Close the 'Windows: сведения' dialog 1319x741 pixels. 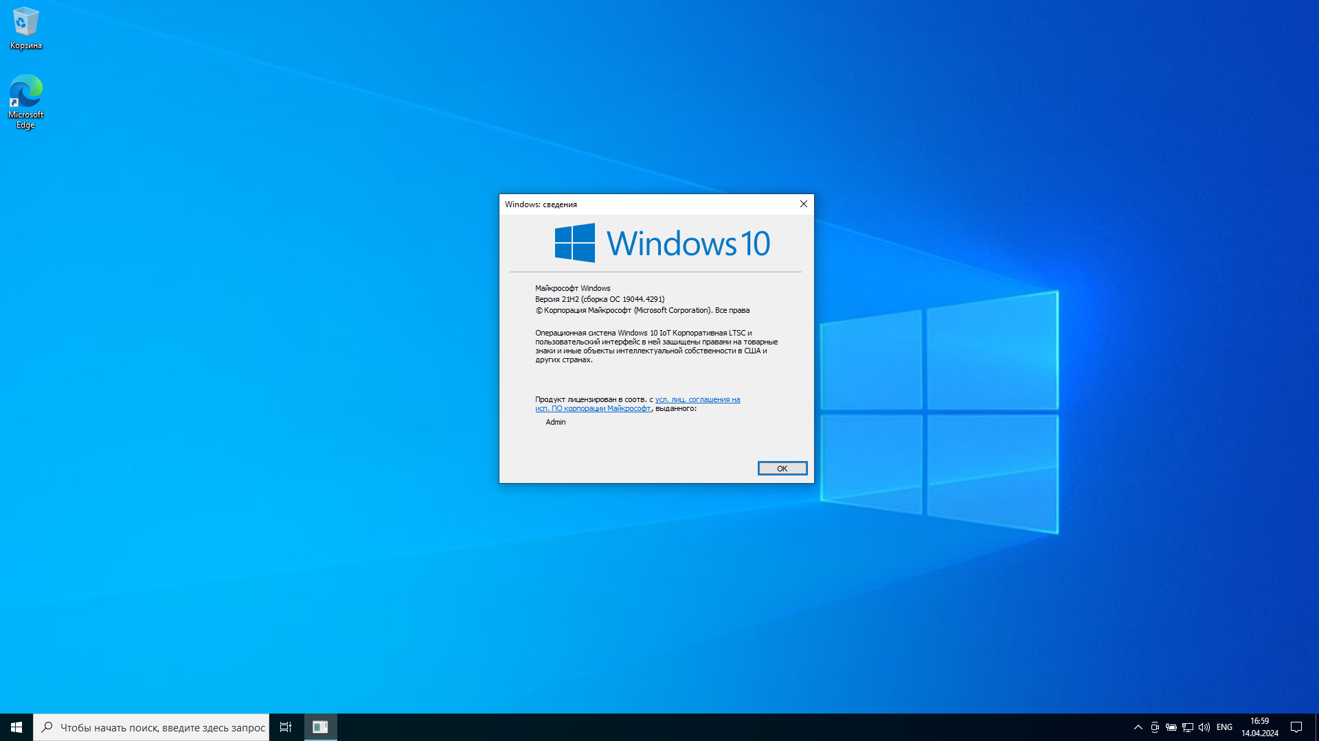pyautogui.click(x=803, y=204)
